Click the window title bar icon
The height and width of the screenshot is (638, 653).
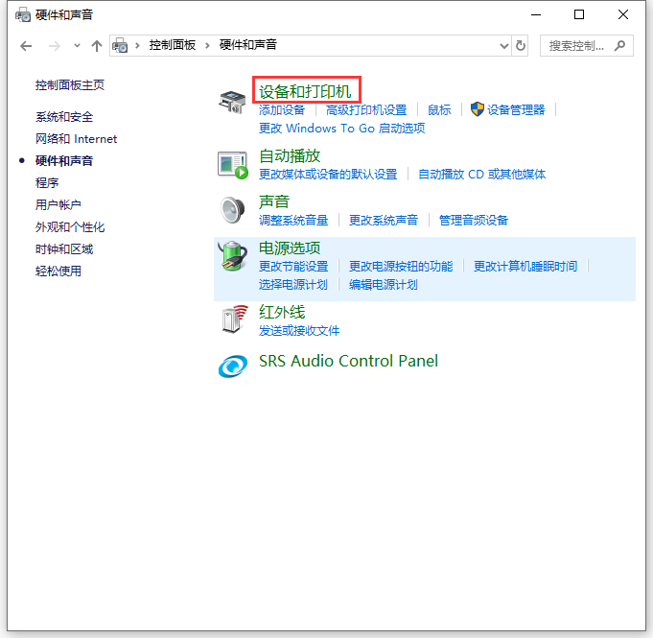click(x=23, y=15)
